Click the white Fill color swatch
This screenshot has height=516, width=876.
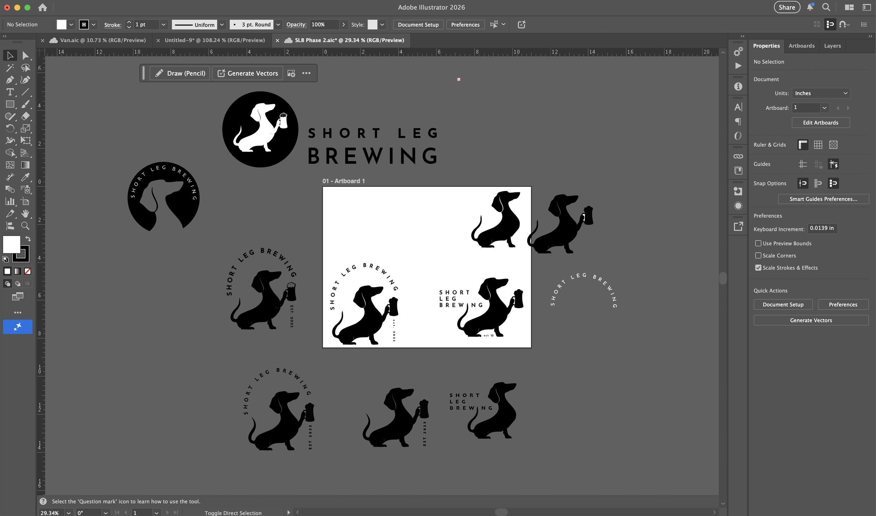(x=12, y=244)
